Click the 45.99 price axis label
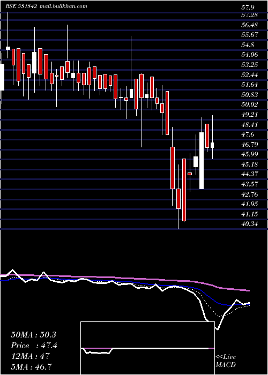The width and height of the screenshot is (268, 375). tap(250, 154)
